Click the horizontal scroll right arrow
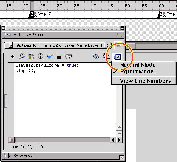 click(x=119, y=140)
